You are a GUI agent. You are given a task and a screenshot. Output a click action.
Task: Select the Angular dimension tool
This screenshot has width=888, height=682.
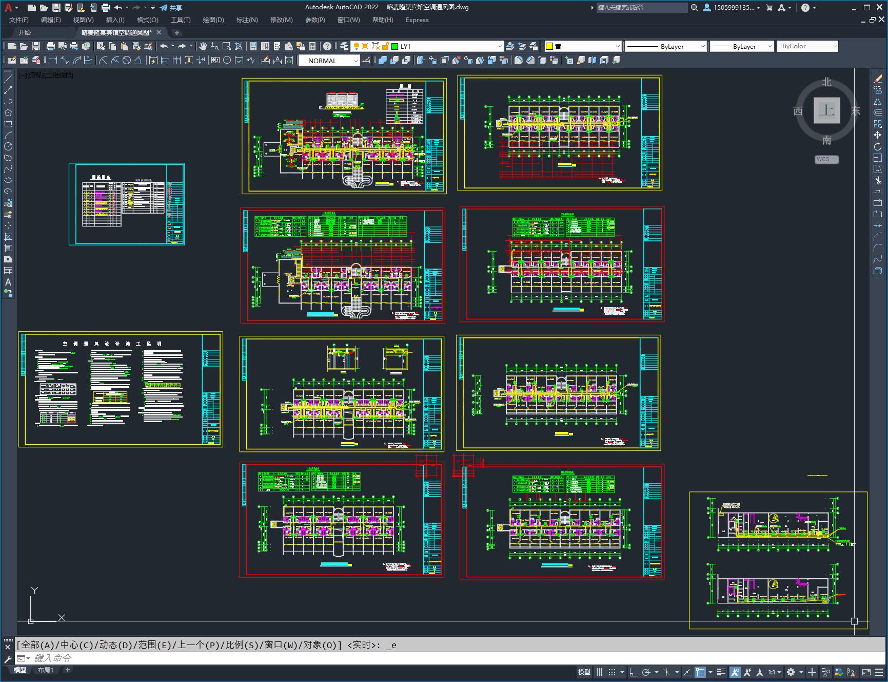(138, 61)
